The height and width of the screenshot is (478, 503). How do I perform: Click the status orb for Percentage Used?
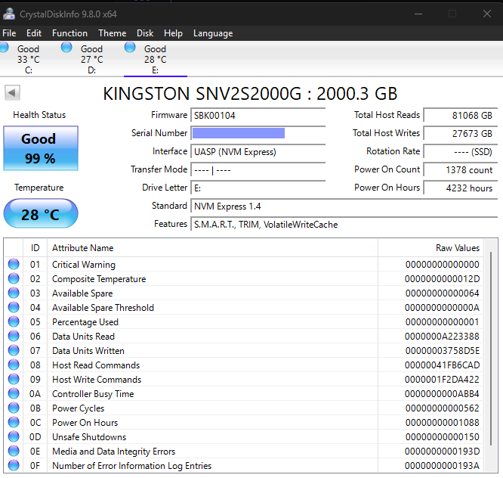(x=14, y=321)
